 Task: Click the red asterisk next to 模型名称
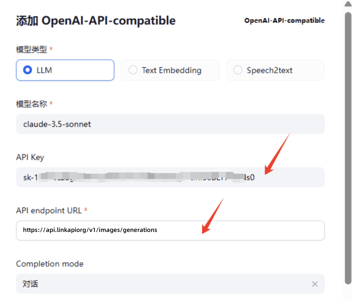coord(51,103)
